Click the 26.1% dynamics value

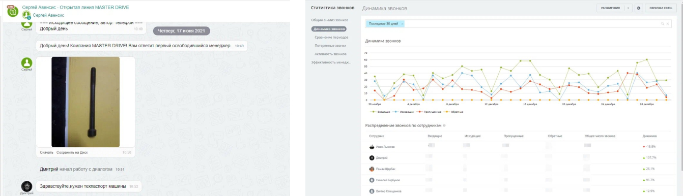coord(648,169)
